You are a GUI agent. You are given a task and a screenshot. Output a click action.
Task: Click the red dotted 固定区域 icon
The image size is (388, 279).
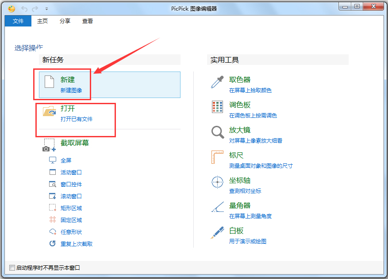[x=53, y=219]
